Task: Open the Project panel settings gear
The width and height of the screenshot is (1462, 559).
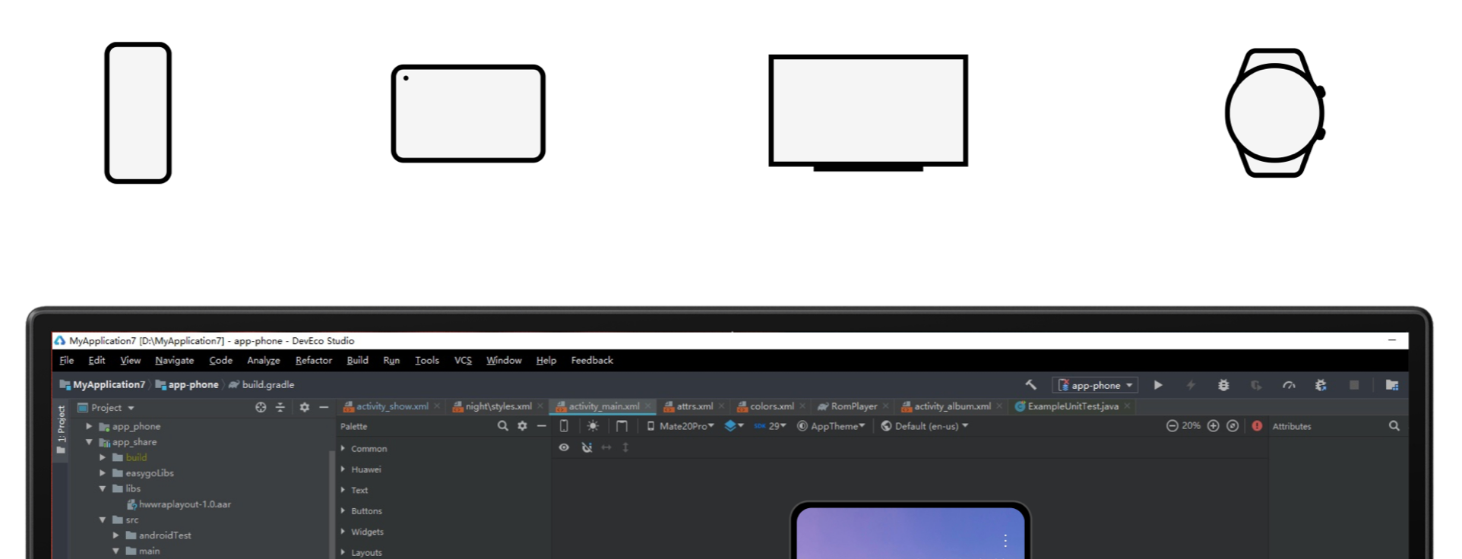Action: point(305,407)
